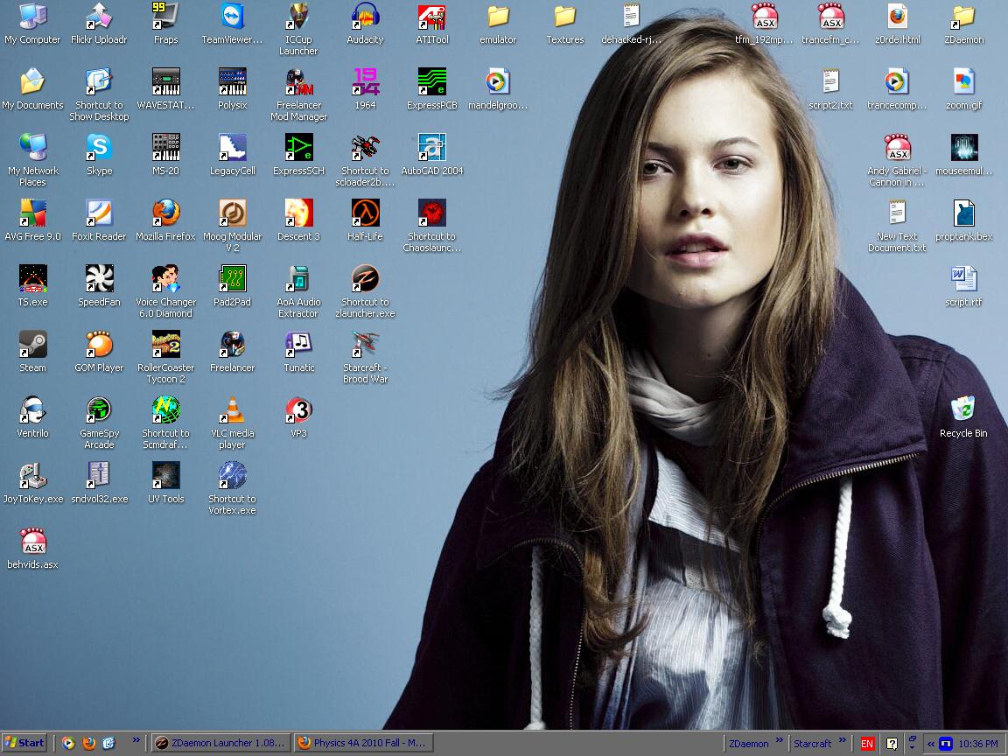Expand the Quick Launch overflow chevron
The image size is (1008, 756).
click(x=136, y=740)
